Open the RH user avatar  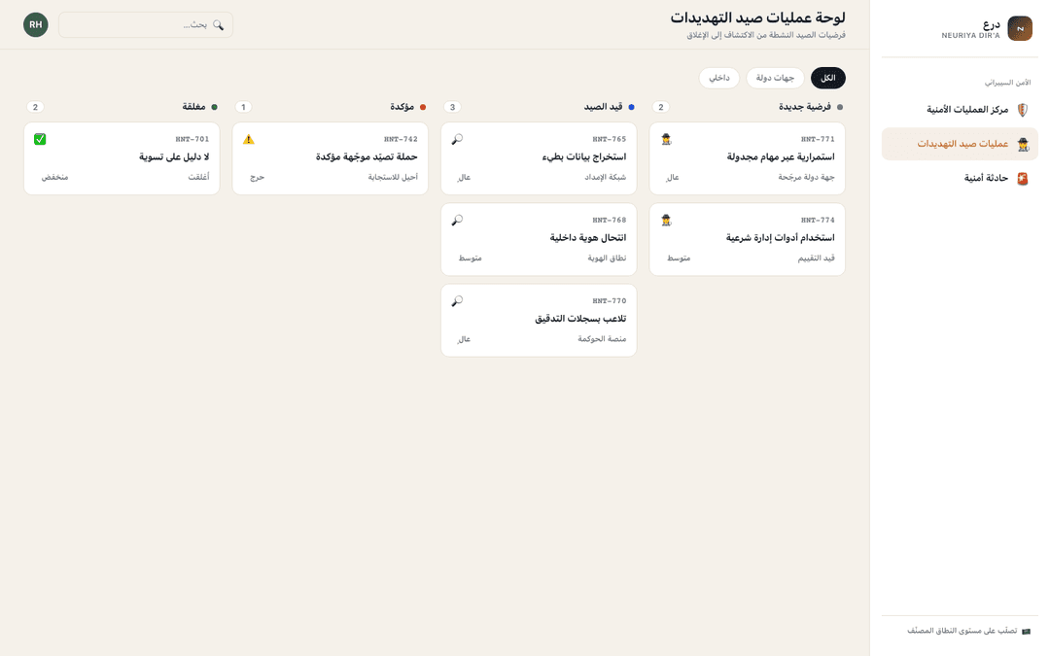coord(36,24)
